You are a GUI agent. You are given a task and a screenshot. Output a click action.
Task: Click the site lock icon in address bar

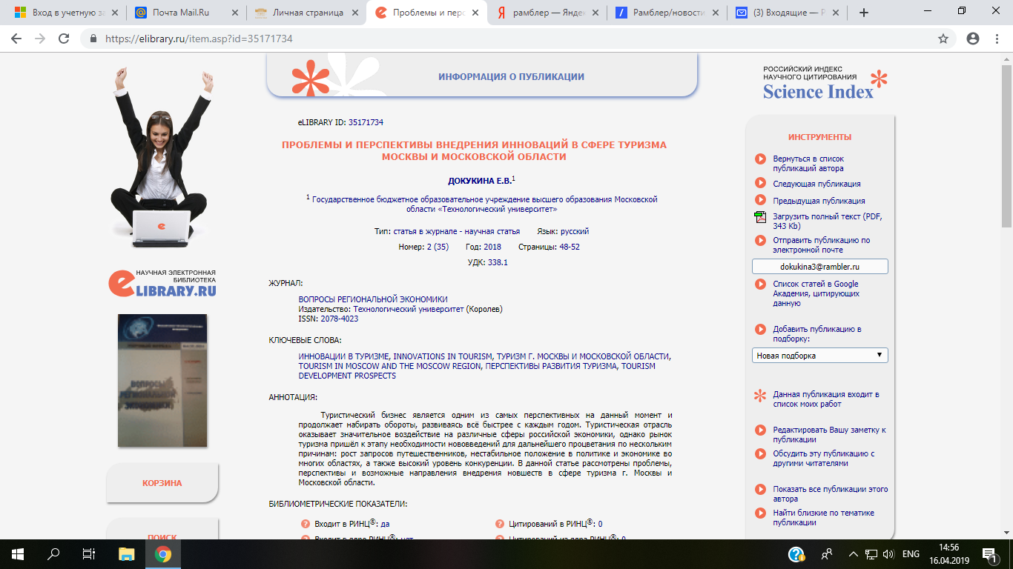pyautogui.click(x=93, y=39)
